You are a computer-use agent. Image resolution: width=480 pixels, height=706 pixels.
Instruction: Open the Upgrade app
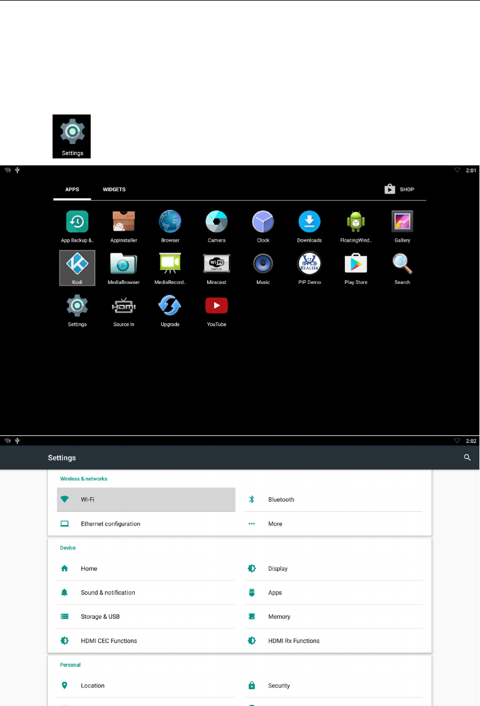click(170, 311)
